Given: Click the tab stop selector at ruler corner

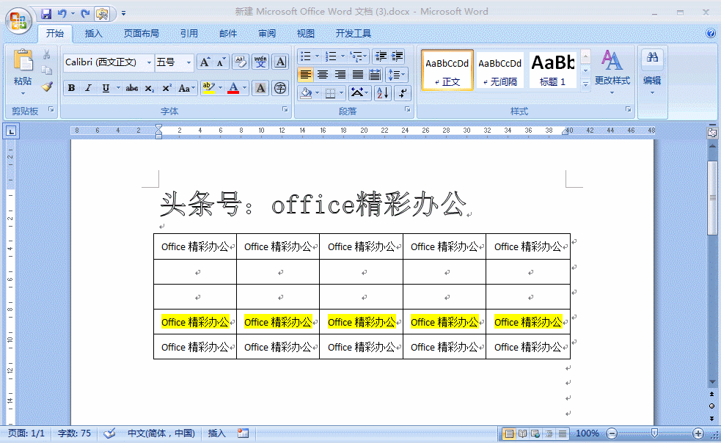Looking at the screenshot, I should click(11, 131).
